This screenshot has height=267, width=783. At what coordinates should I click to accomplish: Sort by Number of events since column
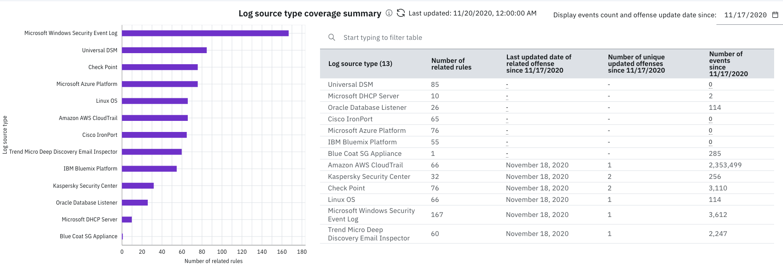pyautogui.click(x=728, y=64)
